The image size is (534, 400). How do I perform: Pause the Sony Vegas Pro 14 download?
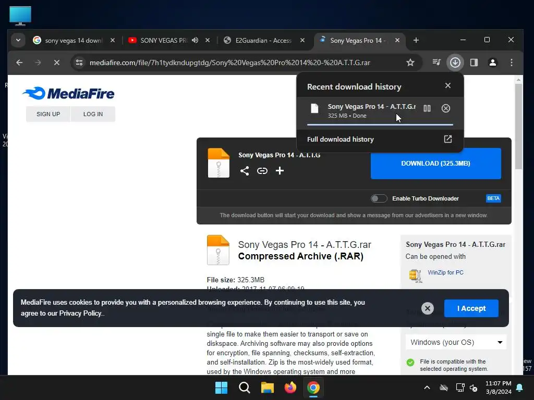point(427,108)
